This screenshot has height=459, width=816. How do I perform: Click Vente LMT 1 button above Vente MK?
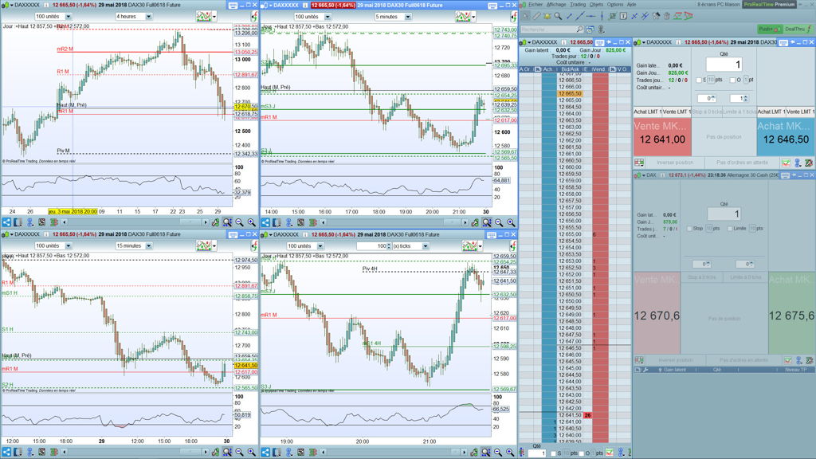[676, 112]
